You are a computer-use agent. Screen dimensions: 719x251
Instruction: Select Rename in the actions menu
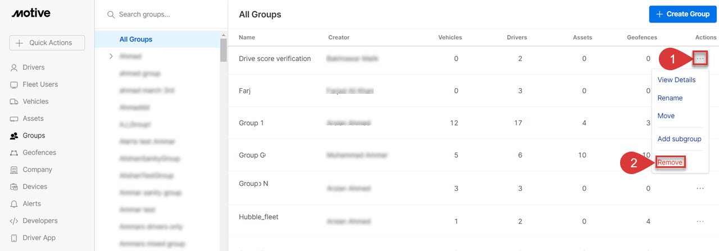670,98
